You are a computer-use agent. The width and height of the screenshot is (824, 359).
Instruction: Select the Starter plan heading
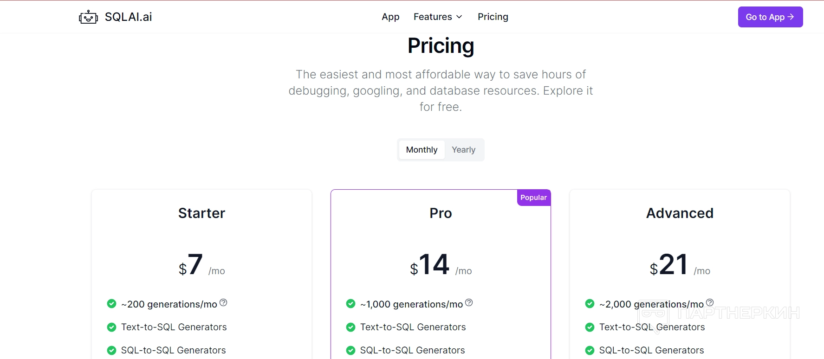point(201,213)
